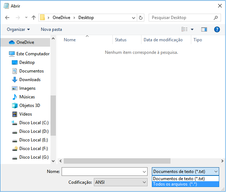The width and height of the screenshot is (226, 192).
Task: Select OneDrive in the address breadcrumb
Action: (x=61, y=18)
